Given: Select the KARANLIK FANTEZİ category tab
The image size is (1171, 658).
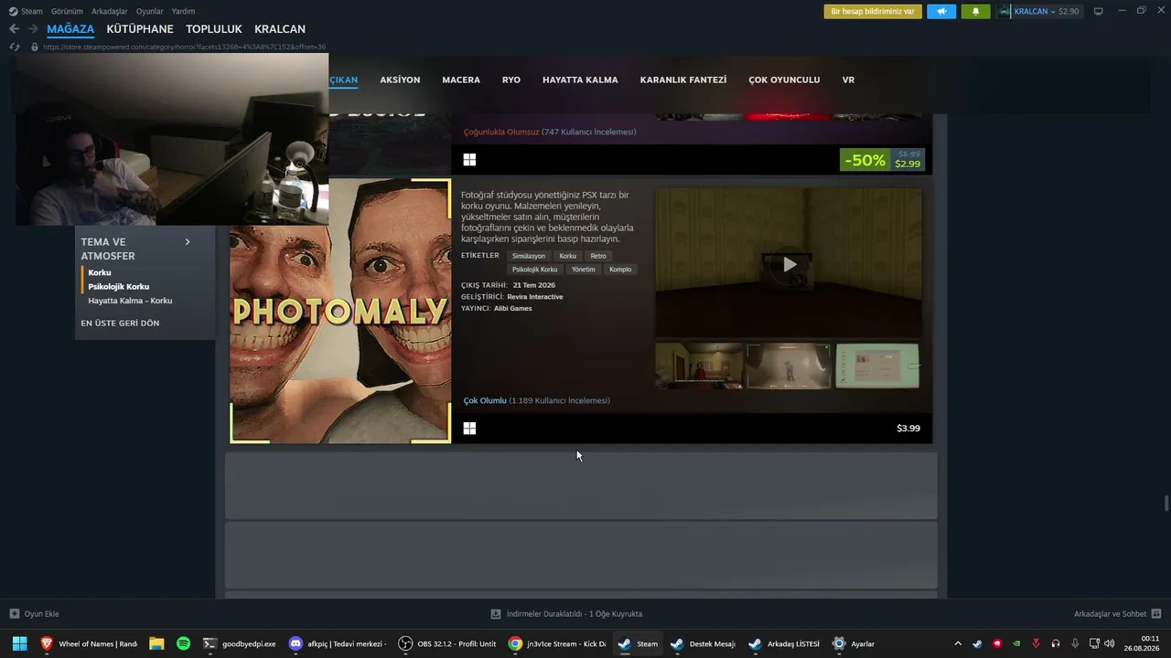Looking at the screenshot, I should pyautogui.click(x=683, y=80).
